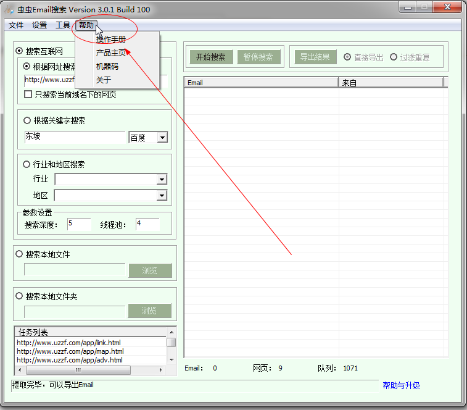This screenshot has width=467, height=410.
Task: Click the 队列 count 1071
Action: [350, 368]
